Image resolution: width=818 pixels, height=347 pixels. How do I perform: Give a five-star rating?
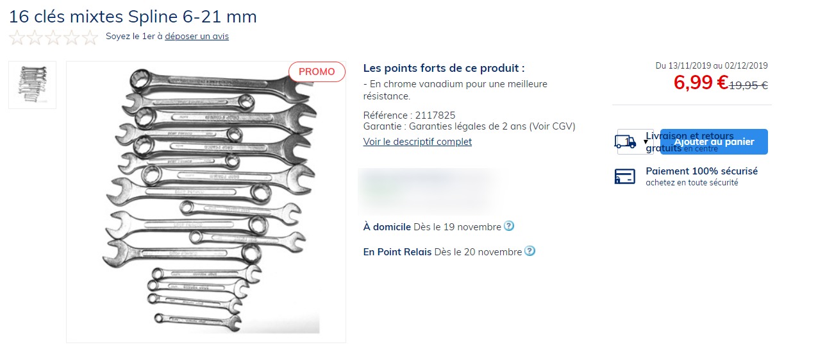point(90,37)
